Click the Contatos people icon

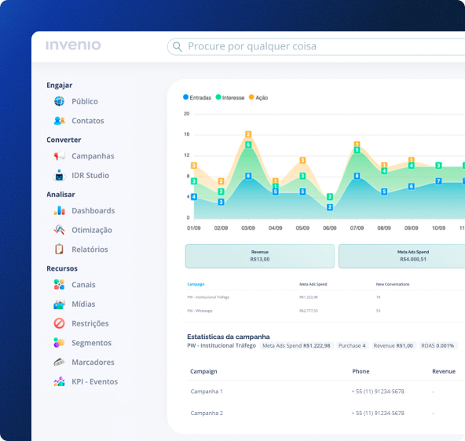(x=59, y=121)
